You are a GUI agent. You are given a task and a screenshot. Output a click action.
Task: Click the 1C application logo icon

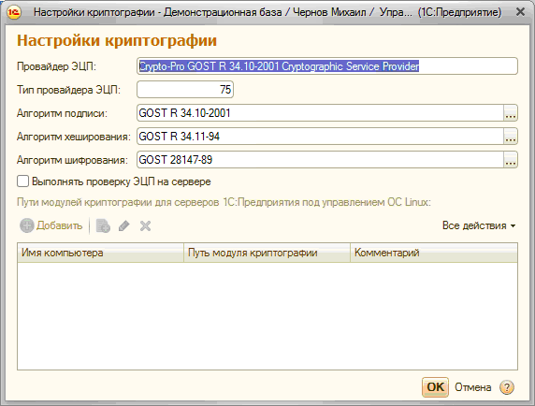point(14,12)
